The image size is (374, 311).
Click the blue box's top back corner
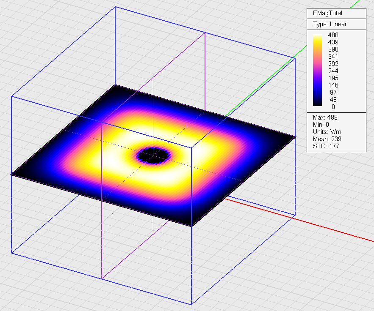point(116,7)
